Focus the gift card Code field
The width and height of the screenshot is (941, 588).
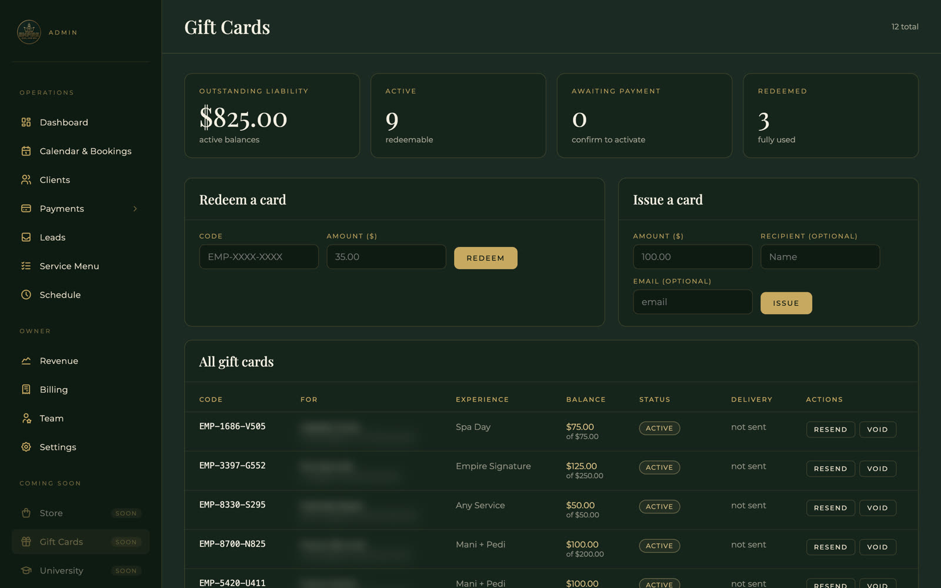(x=259, y=257)
